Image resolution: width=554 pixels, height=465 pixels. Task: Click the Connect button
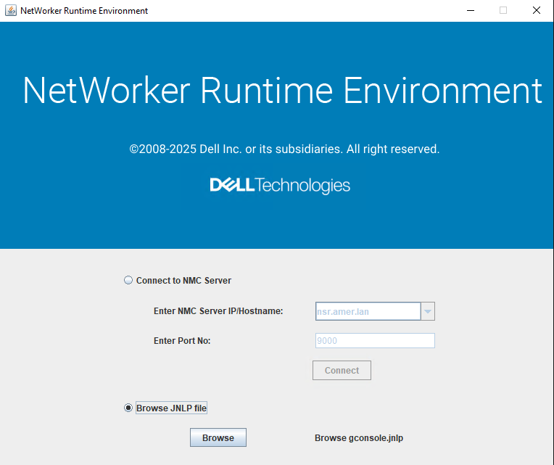(342, 370)
